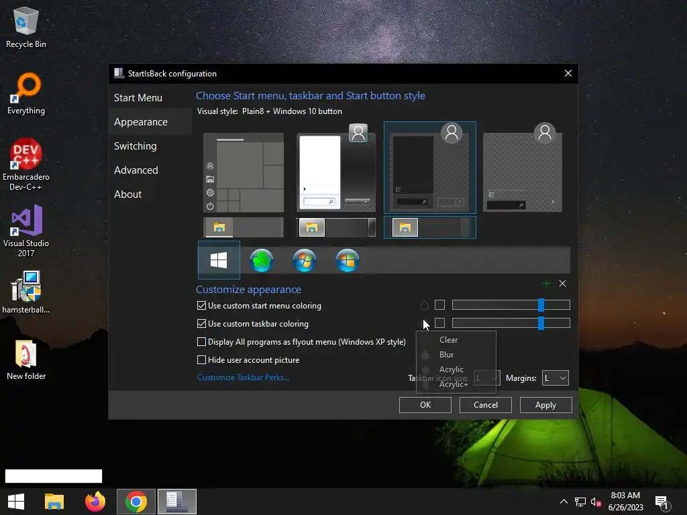Open the notification center icon
The image size is (687, 515).
662,502
